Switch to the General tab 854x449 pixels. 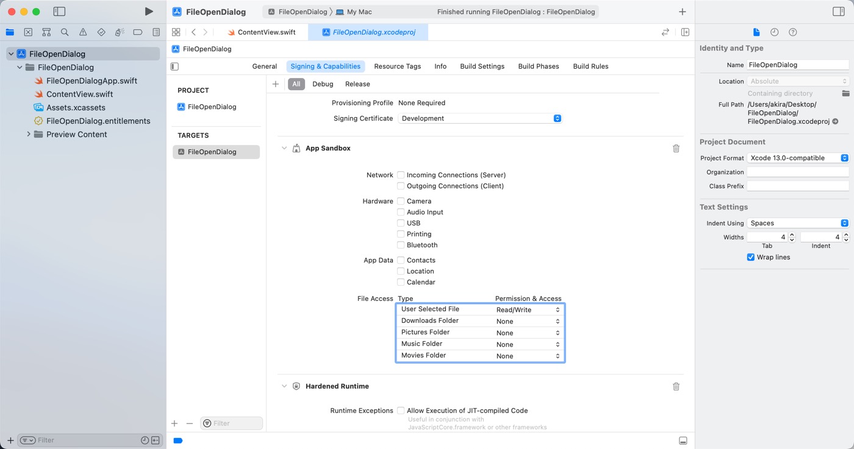[x=265, y=66]
